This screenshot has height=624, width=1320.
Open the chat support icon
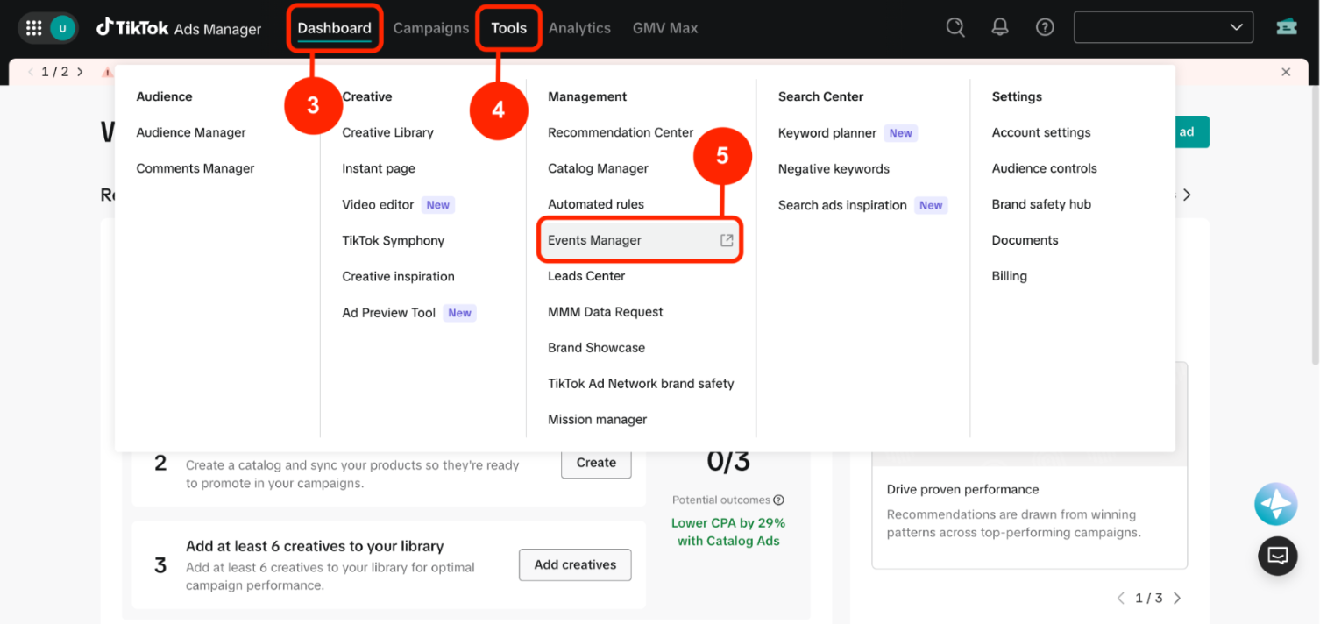(x=1278, y=556)
